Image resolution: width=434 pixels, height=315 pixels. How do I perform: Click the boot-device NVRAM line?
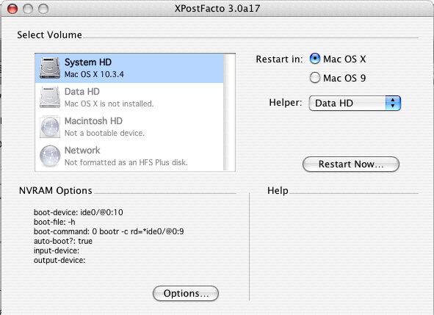coord(79,212)
